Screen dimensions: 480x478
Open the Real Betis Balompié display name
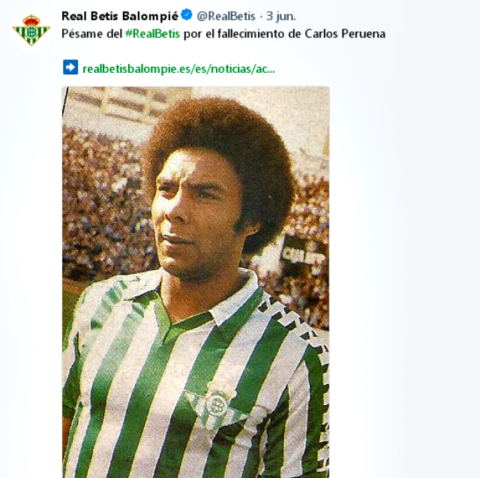[120, 16]
